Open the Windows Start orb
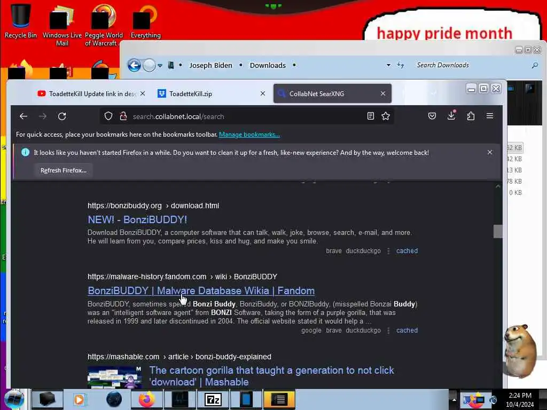Screen dimensions: 547x410 pyautogui.click(x=14, y=399)
